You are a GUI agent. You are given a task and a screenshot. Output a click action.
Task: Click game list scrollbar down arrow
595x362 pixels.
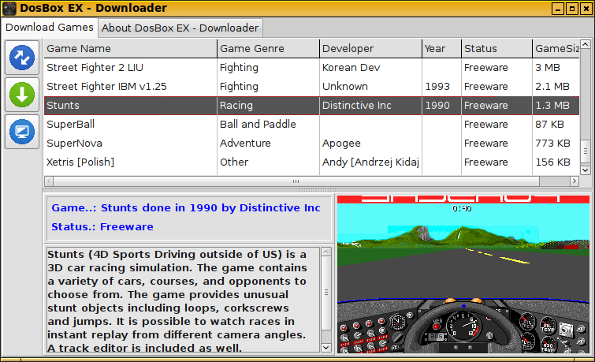click(585, 170)
